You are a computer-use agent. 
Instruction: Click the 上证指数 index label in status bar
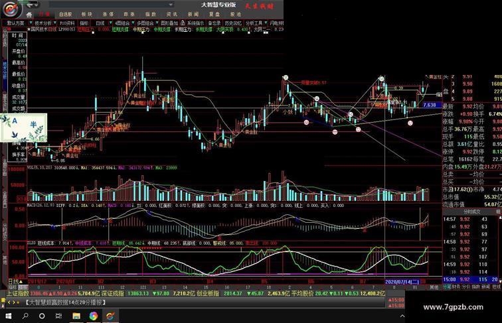click(x=18, y=293)
